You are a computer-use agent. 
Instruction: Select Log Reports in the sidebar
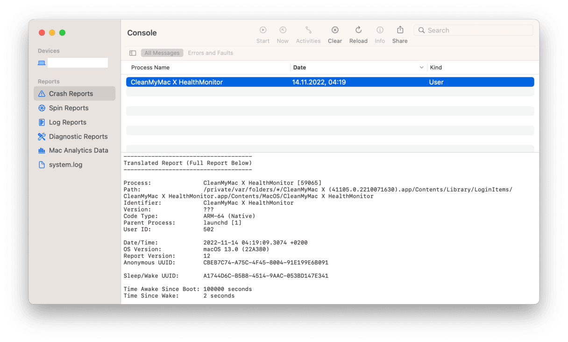click(68, 122)
